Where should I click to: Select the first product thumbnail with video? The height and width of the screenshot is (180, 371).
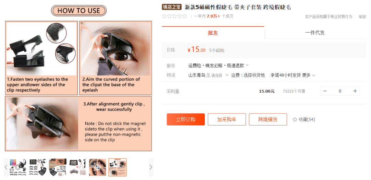tap(18, 167)
